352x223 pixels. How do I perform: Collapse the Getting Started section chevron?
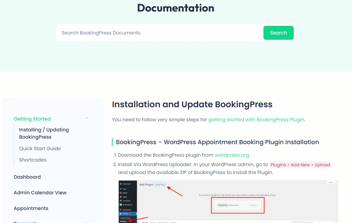(x=87, y=118)
